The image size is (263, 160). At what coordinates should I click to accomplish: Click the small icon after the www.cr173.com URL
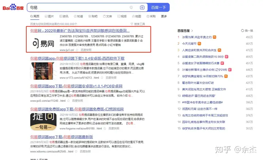tap(102, 78)
